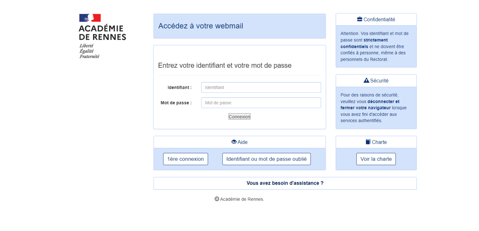
Task: Click the warning triangle in the Sécurité header
Action: 366,80
